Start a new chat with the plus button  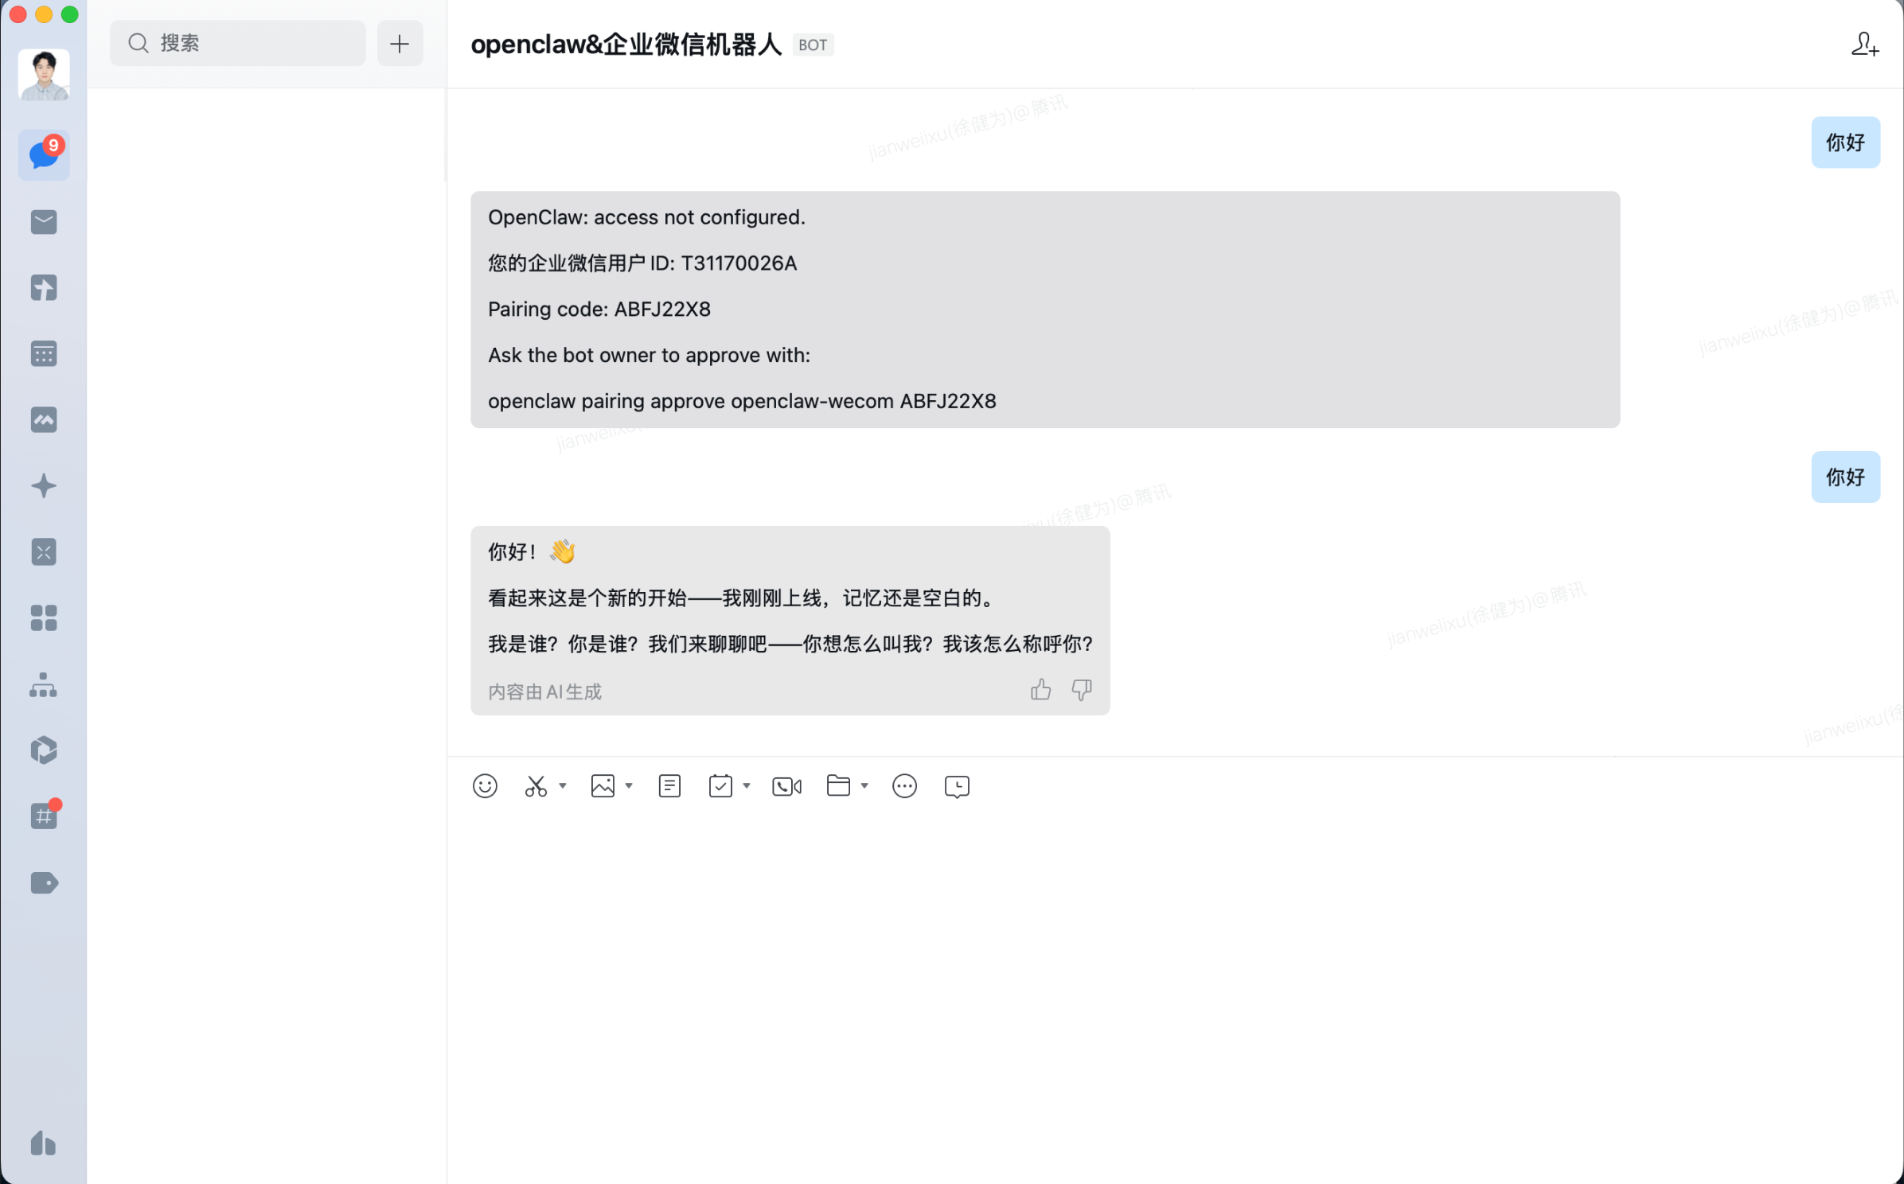click(x=400, y=43)
